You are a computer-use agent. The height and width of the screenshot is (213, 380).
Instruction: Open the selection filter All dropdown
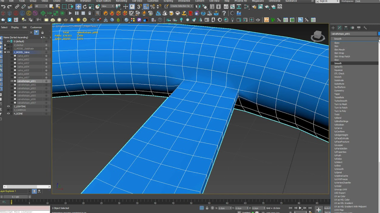[x=41, y=6]
